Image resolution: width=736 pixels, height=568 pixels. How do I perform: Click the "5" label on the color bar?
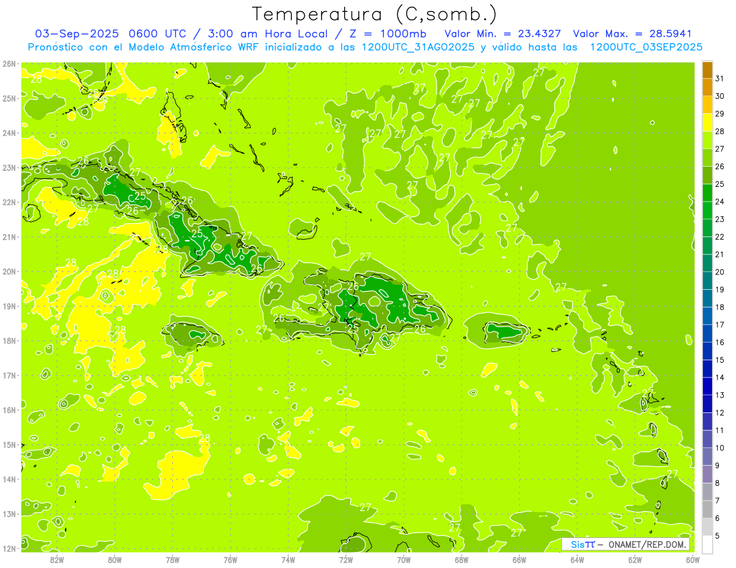[717, 536]
